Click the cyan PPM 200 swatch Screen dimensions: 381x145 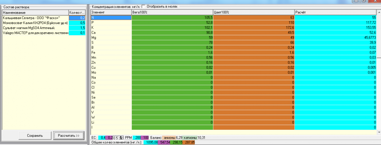pos(137,138)
